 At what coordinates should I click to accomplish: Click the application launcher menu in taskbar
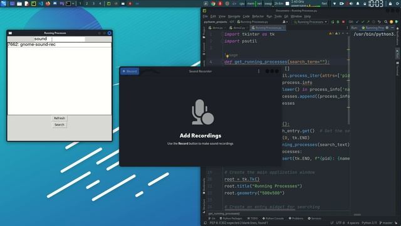click(3, 4)
